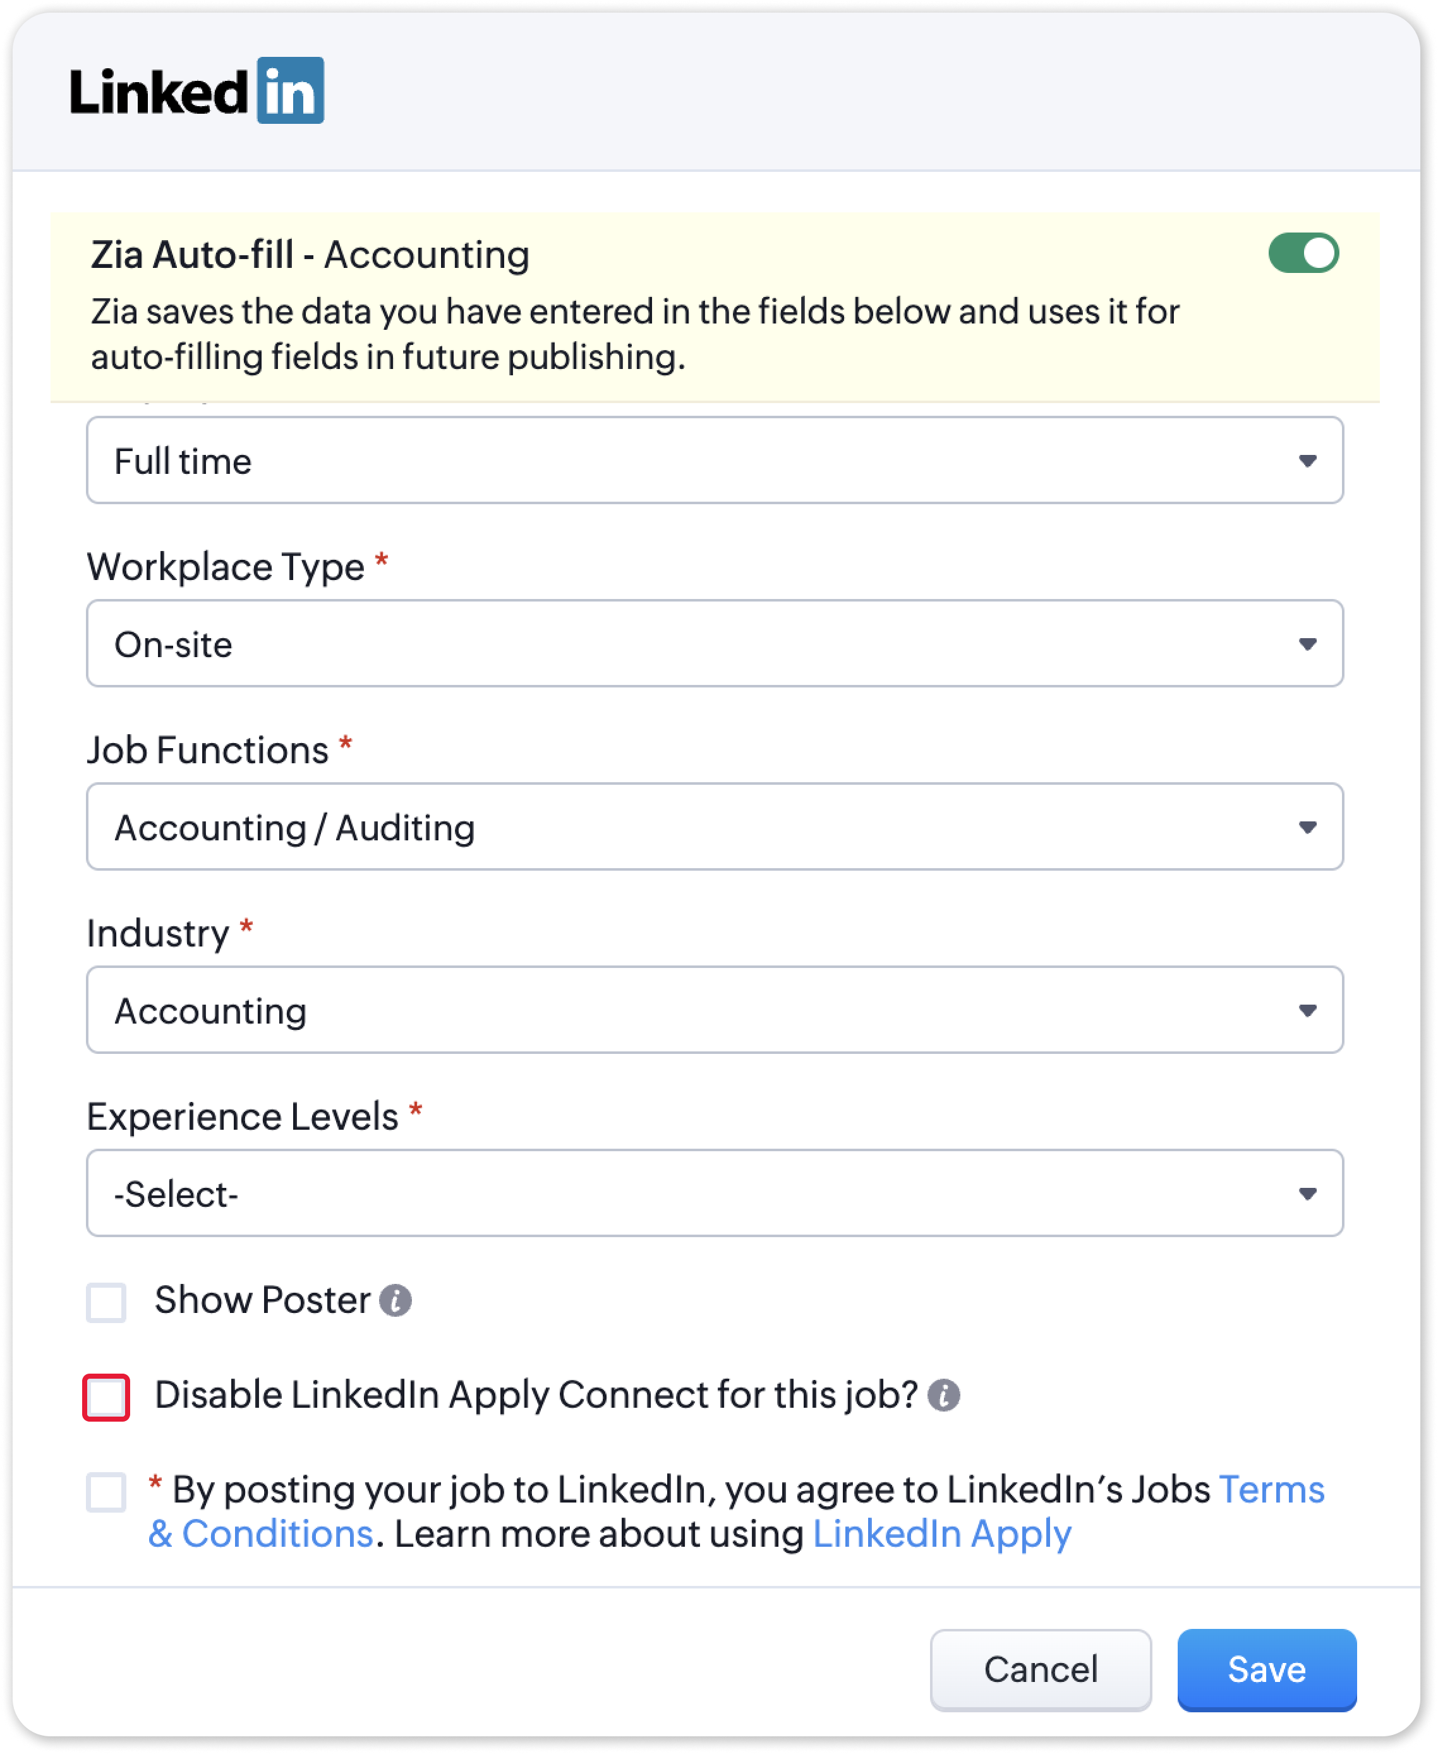Accept the LinkedIn Jobs terms checkbox
The image size is (1438, 1754).
[106, 1491]
